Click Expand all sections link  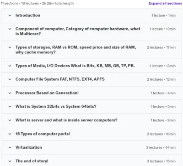165,3
